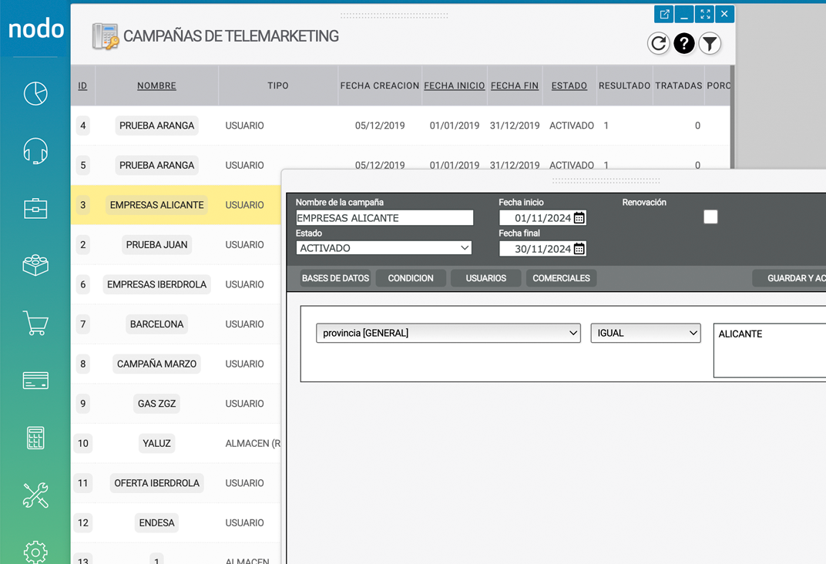Toggle the Renovación checkbox
Viewport: 826px width, 564px height.
(x=710, y=217)
